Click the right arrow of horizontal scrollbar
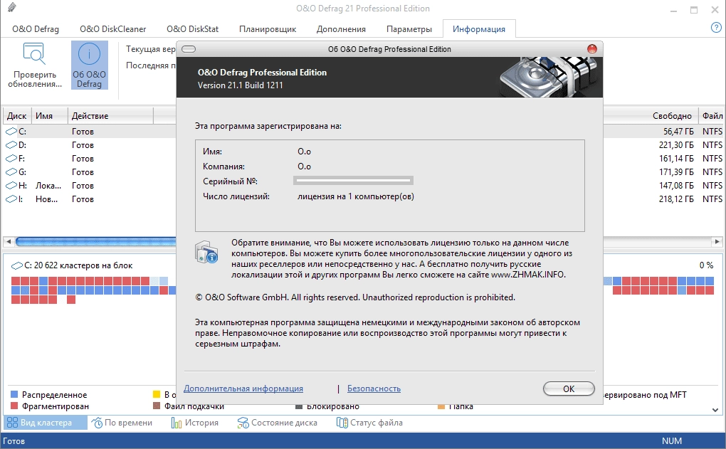The width and height of the screenshot is (726, 449). tap(717, 241)
